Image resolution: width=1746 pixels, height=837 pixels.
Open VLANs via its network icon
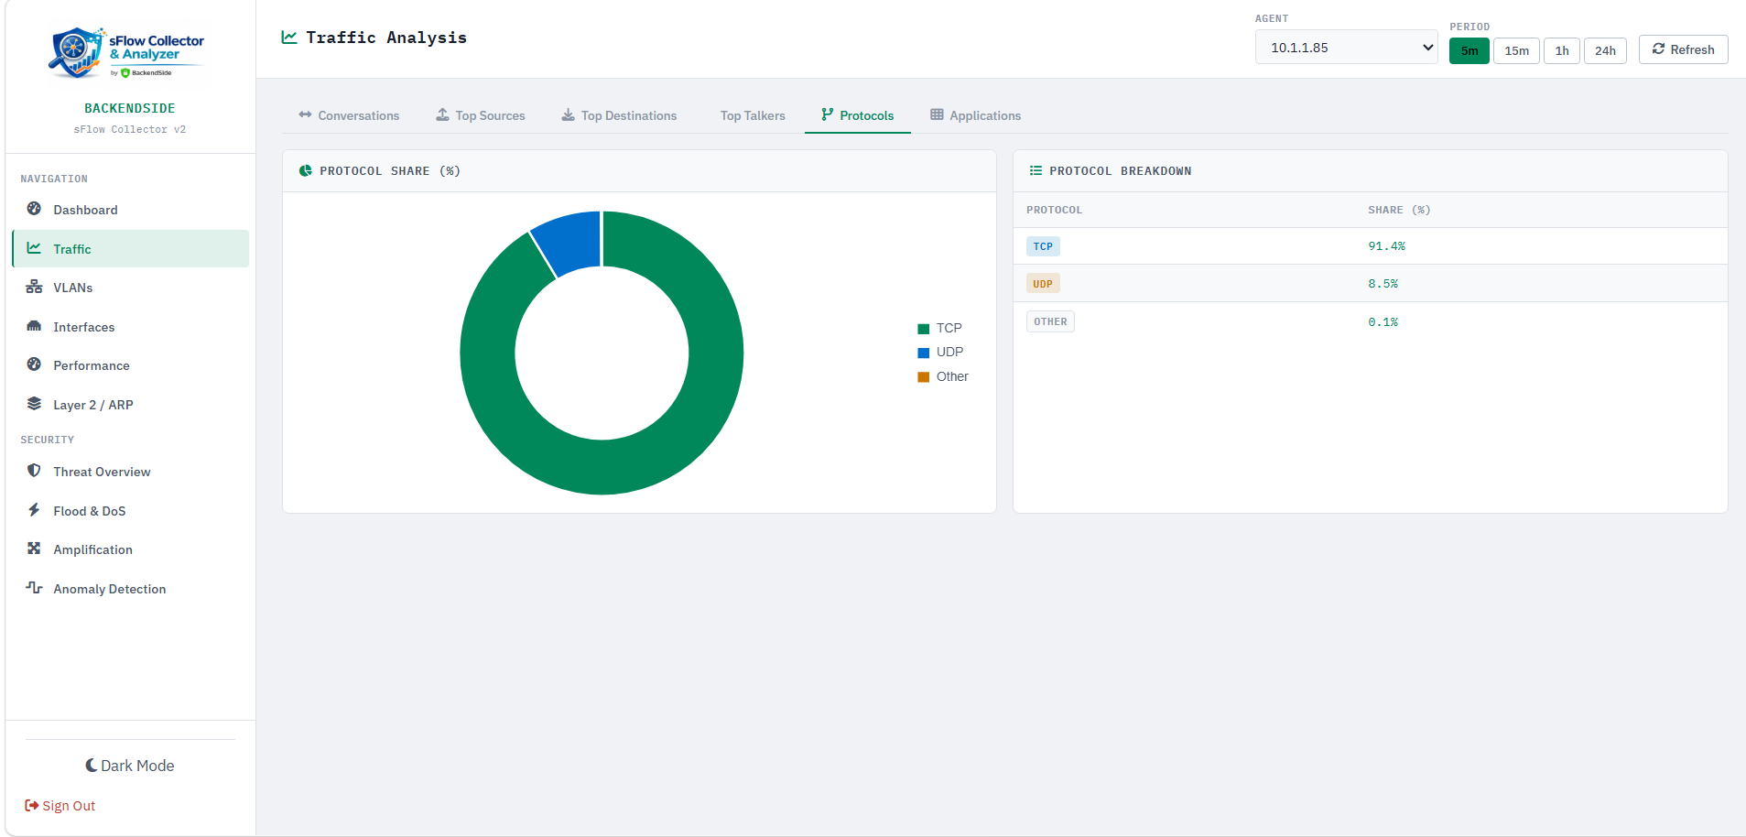pyautogui.click(x=34, y=287)
